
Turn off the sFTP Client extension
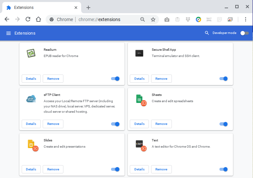[x=115, y=124]
